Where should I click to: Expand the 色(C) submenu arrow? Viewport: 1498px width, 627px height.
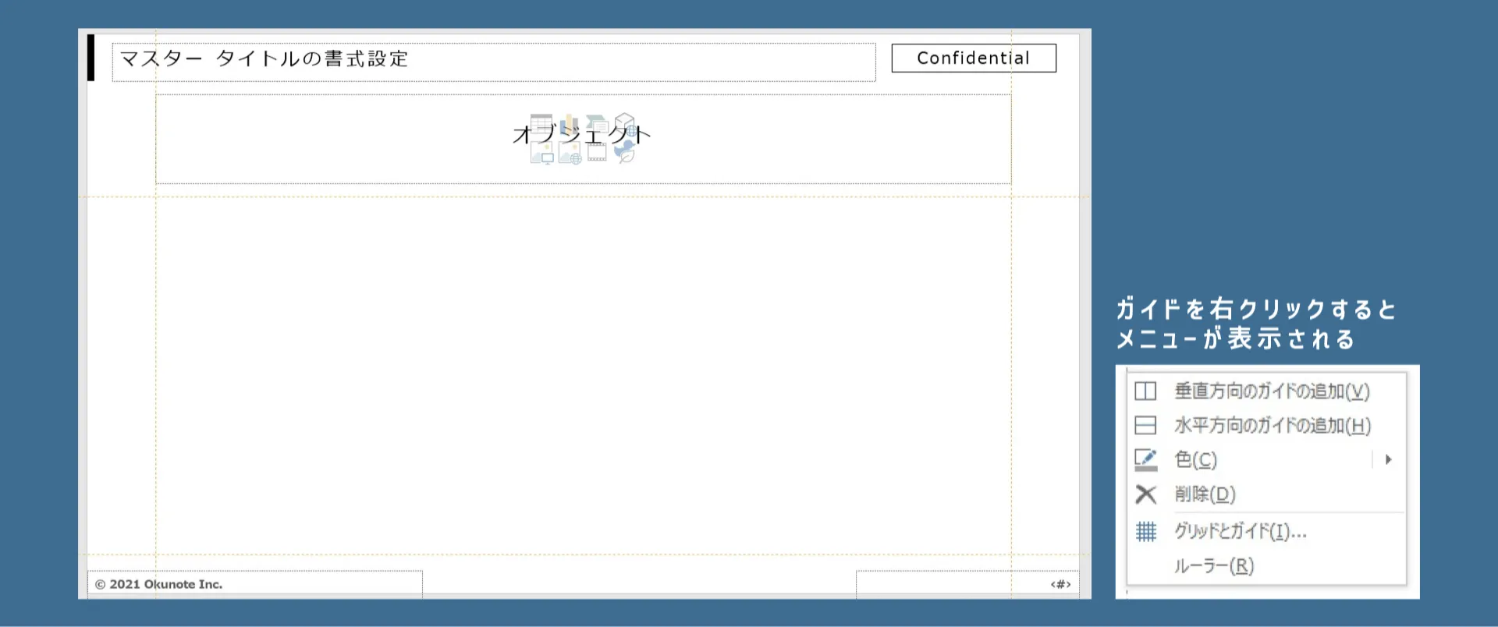[x=1388, y=459]
